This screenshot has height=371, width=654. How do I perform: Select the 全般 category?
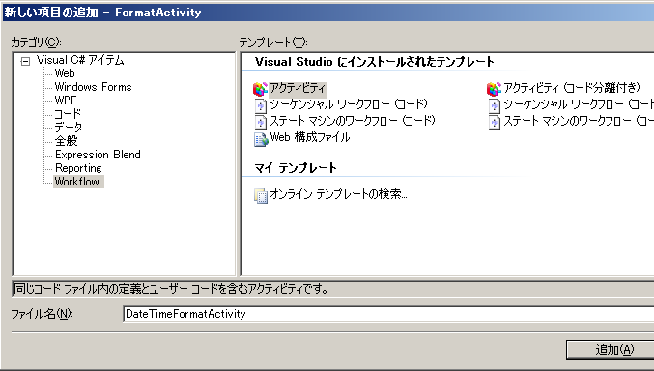[67, 141]
